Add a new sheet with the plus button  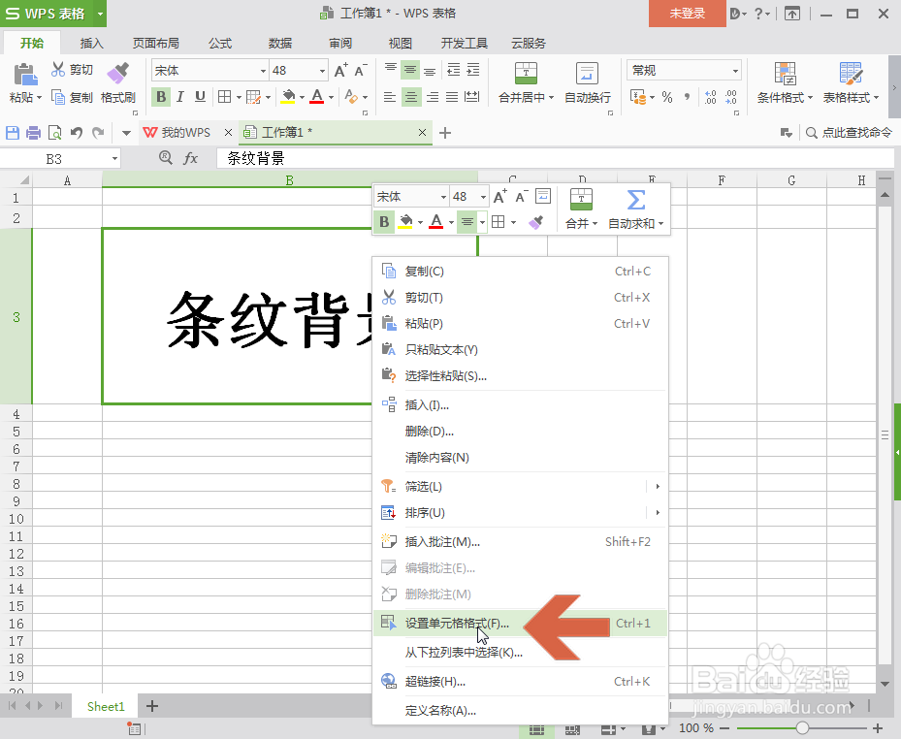(x=151, y=706)
